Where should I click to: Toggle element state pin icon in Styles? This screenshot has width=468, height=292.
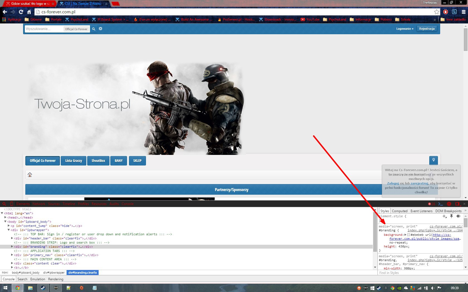pos(451,216)
